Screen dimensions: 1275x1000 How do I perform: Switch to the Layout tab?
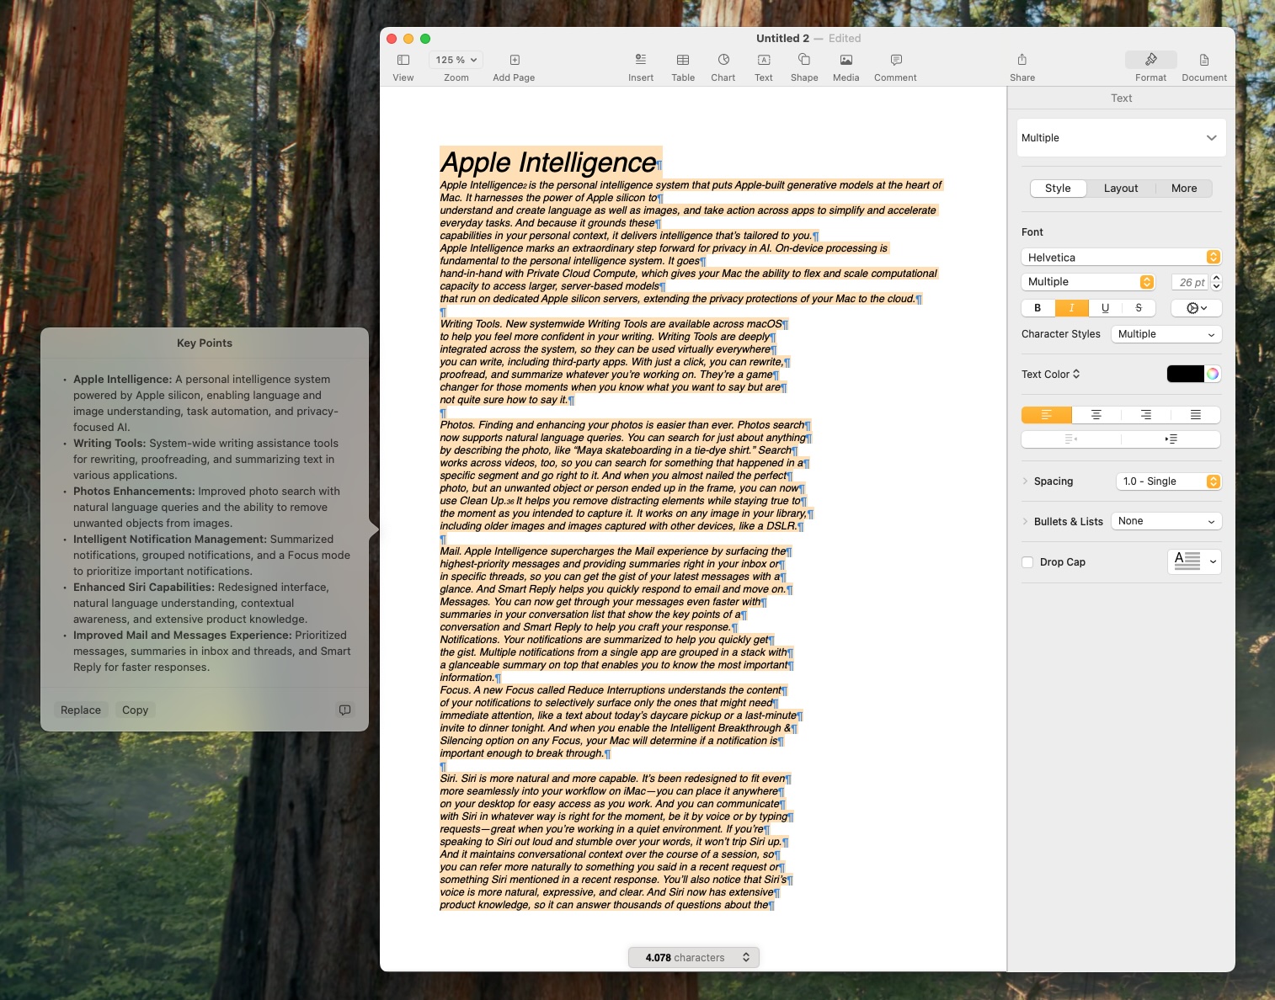pyautogui.click(x=1120, y=189)
